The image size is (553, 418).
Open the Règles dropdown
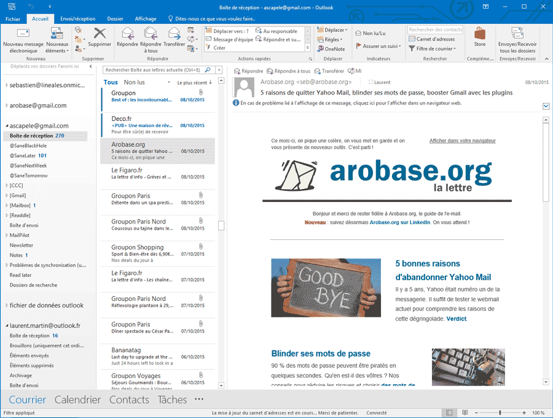tap(330, 39)
